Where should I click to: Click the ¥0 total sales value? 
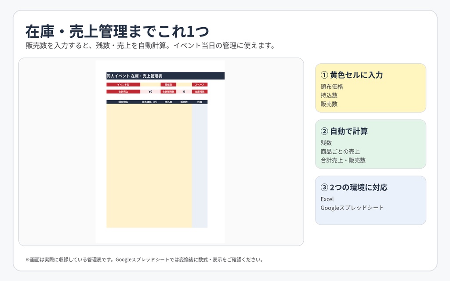(x=150, y=92)
